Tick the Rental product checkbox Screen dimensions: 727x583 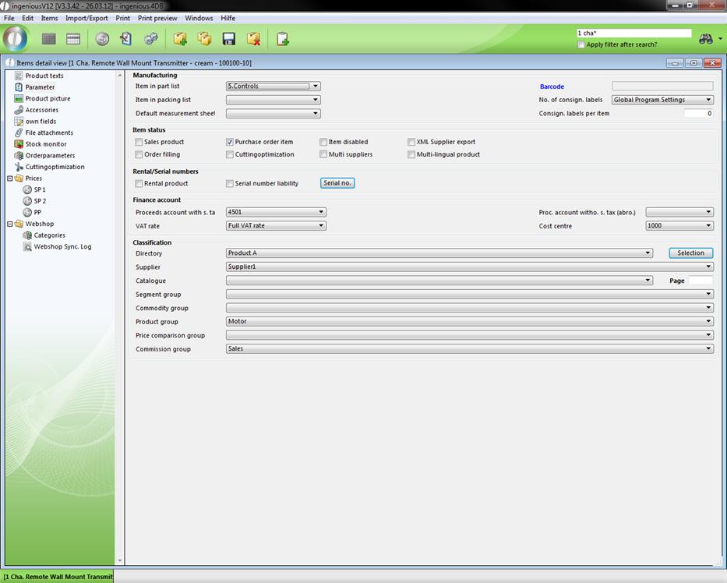139,184
